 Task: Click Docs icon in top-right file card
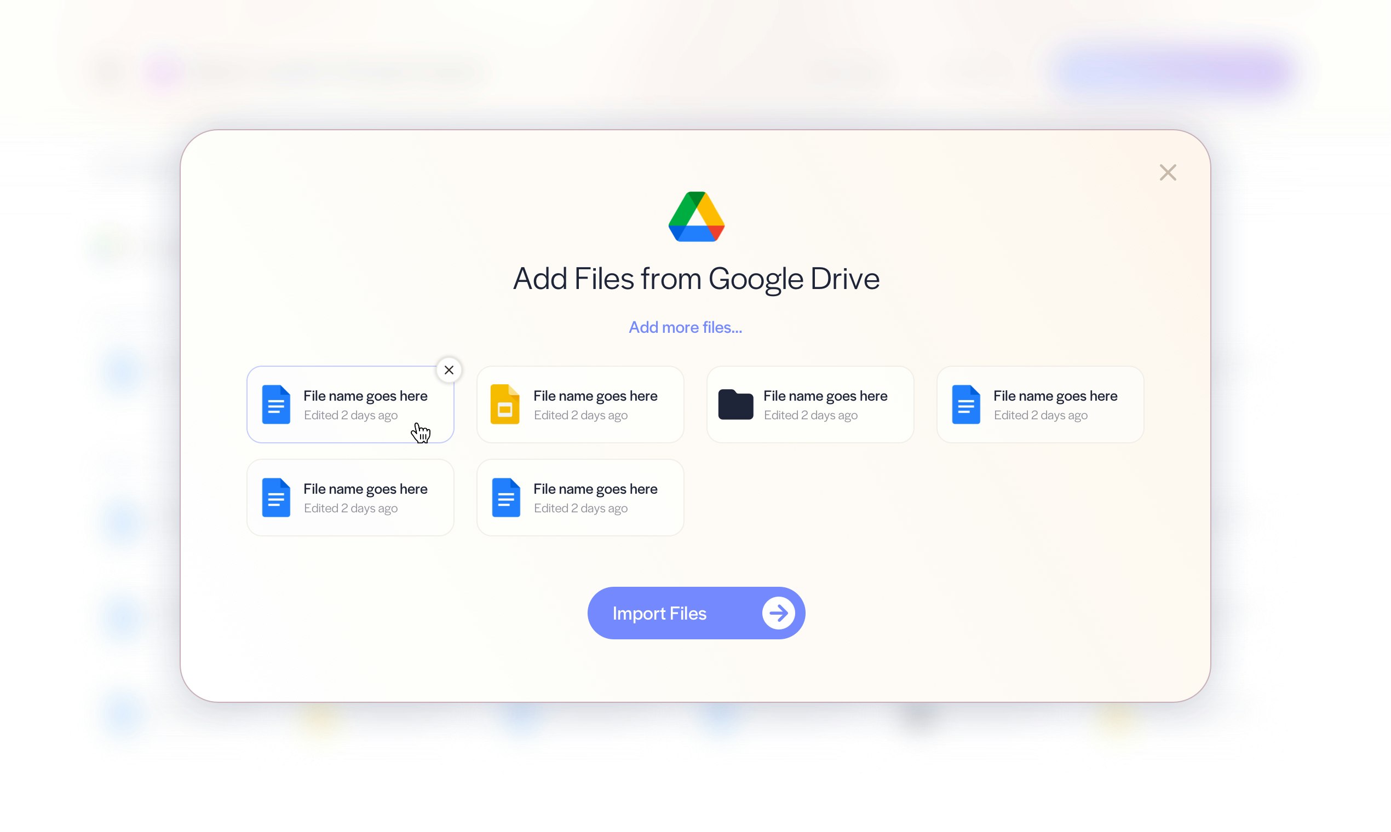966,404
